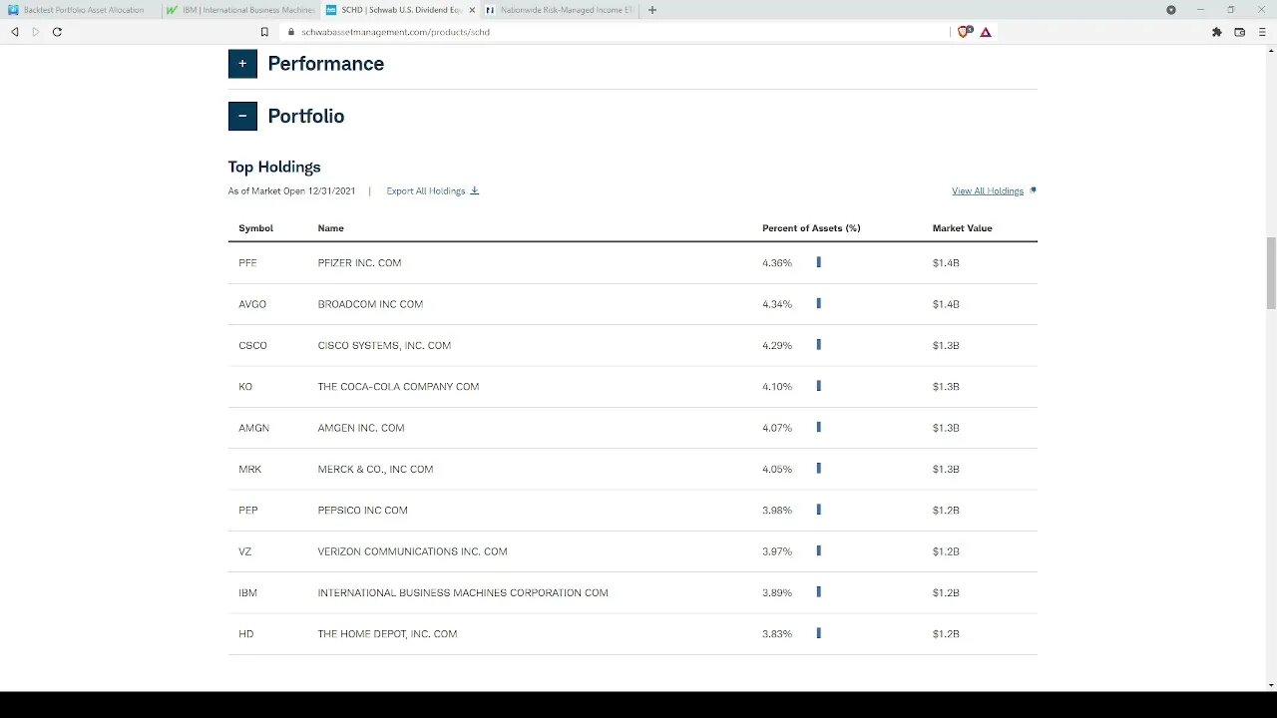Click the profile circle icon in title bar
The image size is (1277, 718).
coord(1171,10)
